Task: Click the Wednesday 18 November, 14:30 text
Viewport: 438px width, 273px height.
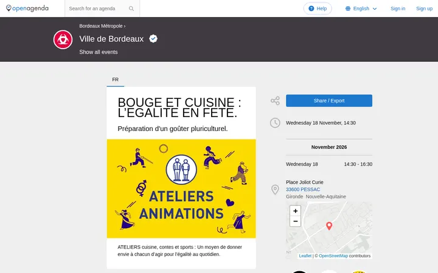Action: (x=321, y=123)
